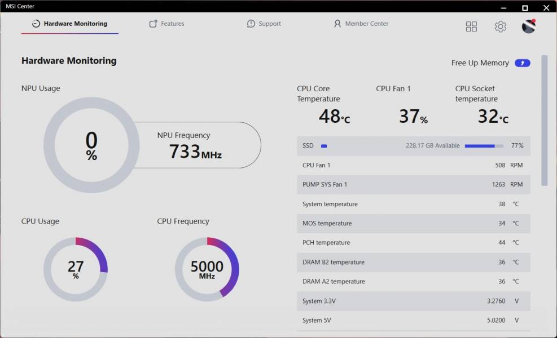Click Free Up Memory rocket button
The width and height of the screenshot is (557, 338).
(x=522, y=63)
